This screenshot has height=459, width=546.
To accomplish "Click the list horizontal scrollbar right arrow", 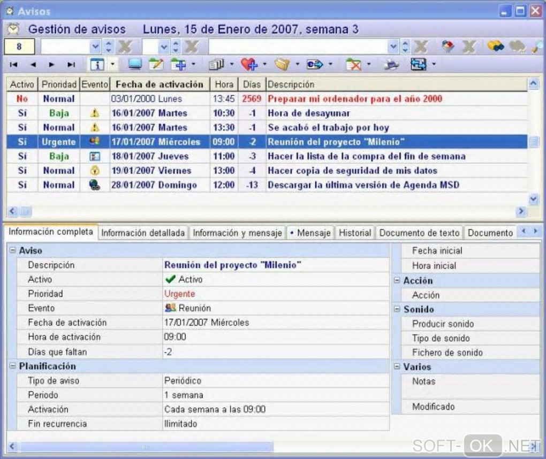I will [521, 211].
